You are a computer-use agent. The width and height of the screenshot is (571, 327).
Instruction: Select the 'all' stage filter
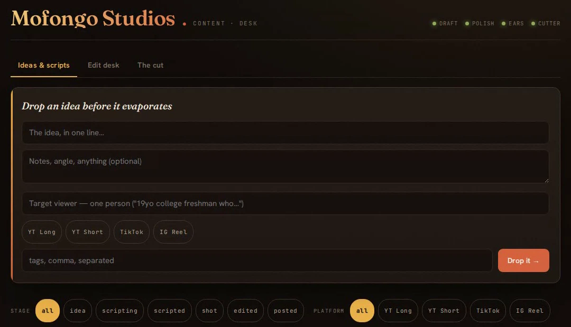click(48, 311)
